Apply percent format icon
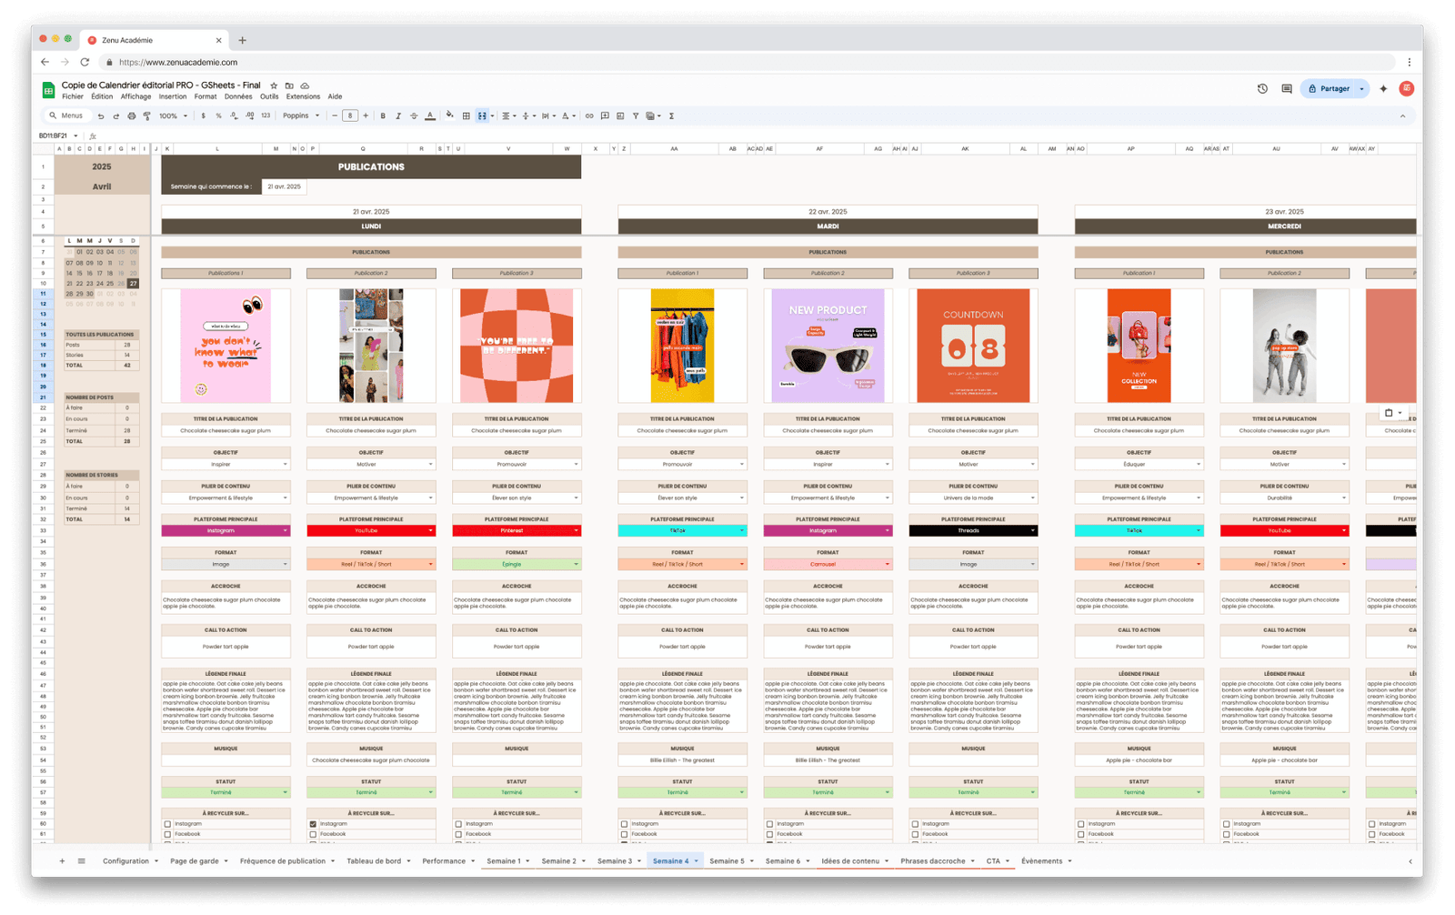 [218, 116]
